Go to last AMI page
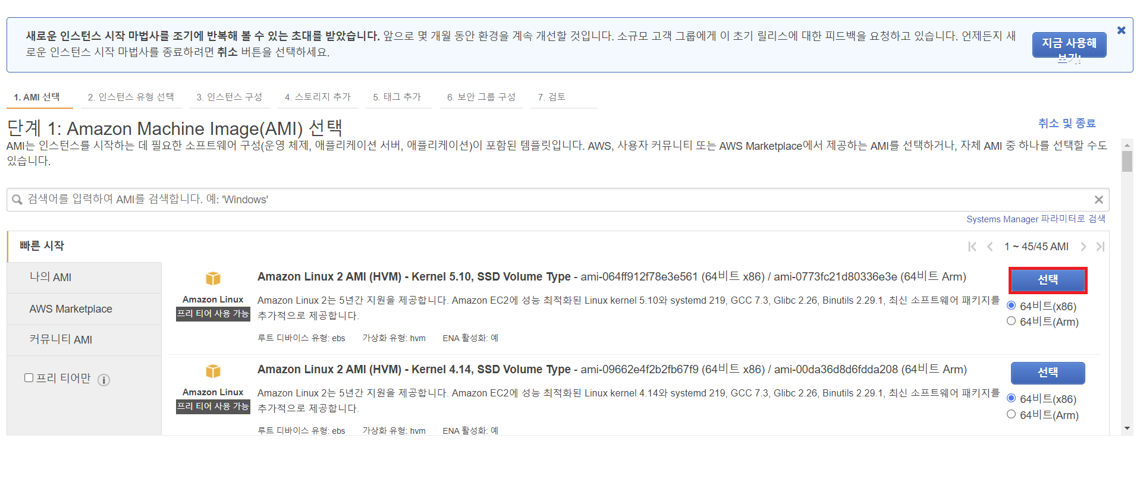 click(x=1100, y=247)
